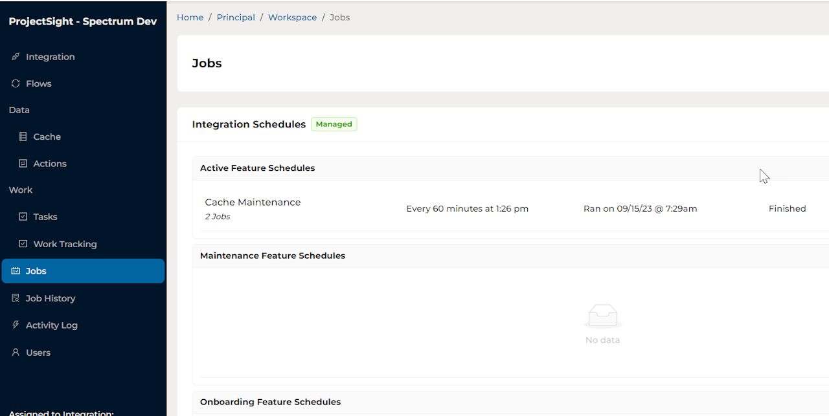Click the Finished status text
The image size is (829, 416).
(788, 209)
